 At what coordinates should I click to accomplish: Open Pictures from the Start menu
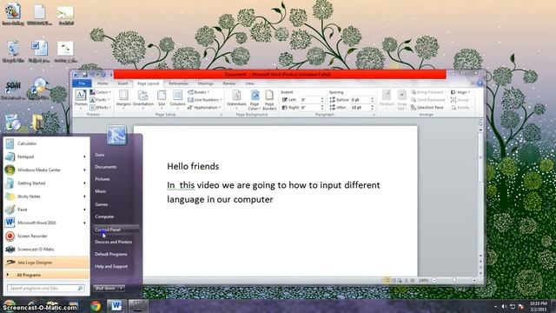point(116,179)
